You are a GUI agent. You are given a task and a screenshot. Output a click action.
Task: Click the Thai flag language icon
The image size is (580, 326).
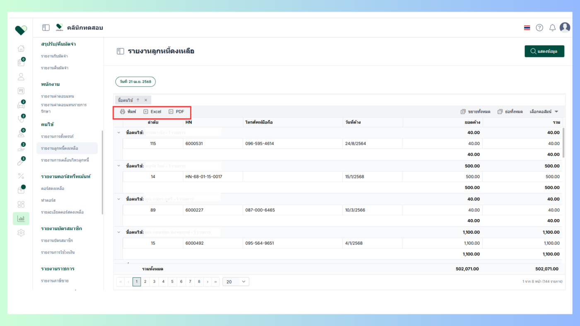pos(527,28)
